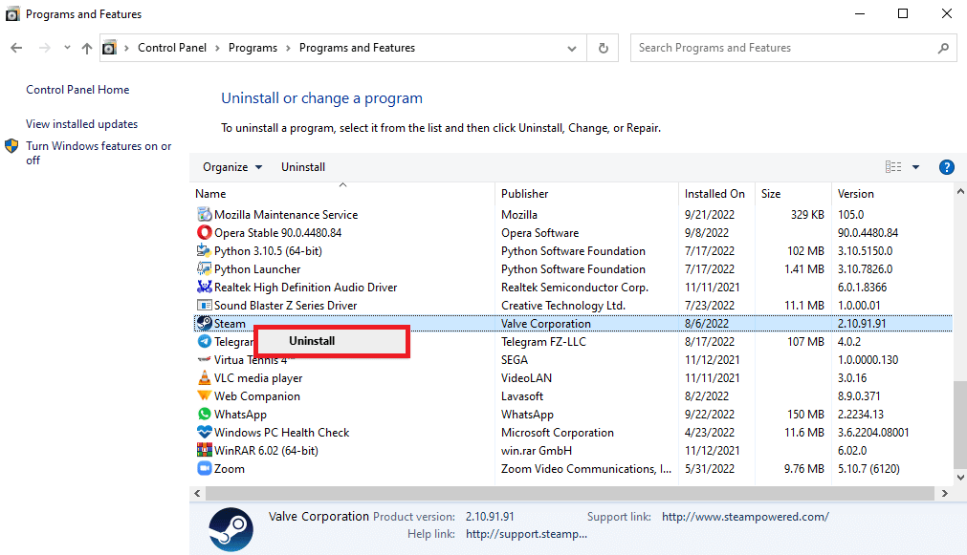
Task: Click the WinRAR 6.02 icon
Action: pyautogui.click(x=204, y=450)
